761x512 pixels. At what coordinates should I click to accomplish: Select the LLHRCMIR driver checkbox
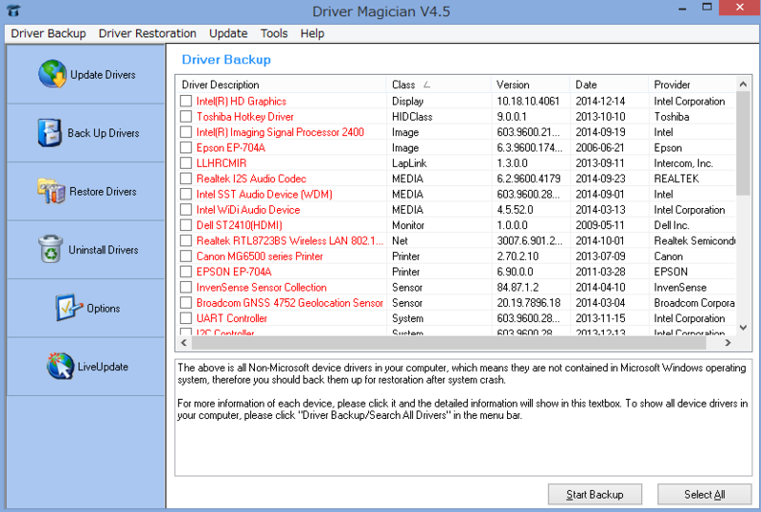(x=185, y=163)
